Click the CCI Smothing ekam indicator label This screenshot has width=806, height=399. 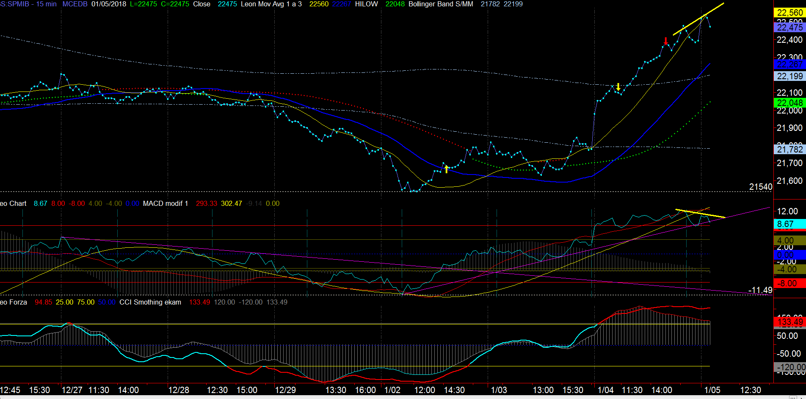150,302
